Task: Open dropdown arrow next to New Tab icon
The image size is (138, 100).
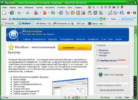Action: click(x=8, y=13)
